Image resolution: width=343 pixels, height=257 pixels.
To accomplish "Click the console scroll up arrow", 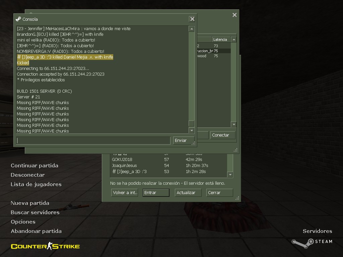I will pyautogui.click(x=191, y=29).
